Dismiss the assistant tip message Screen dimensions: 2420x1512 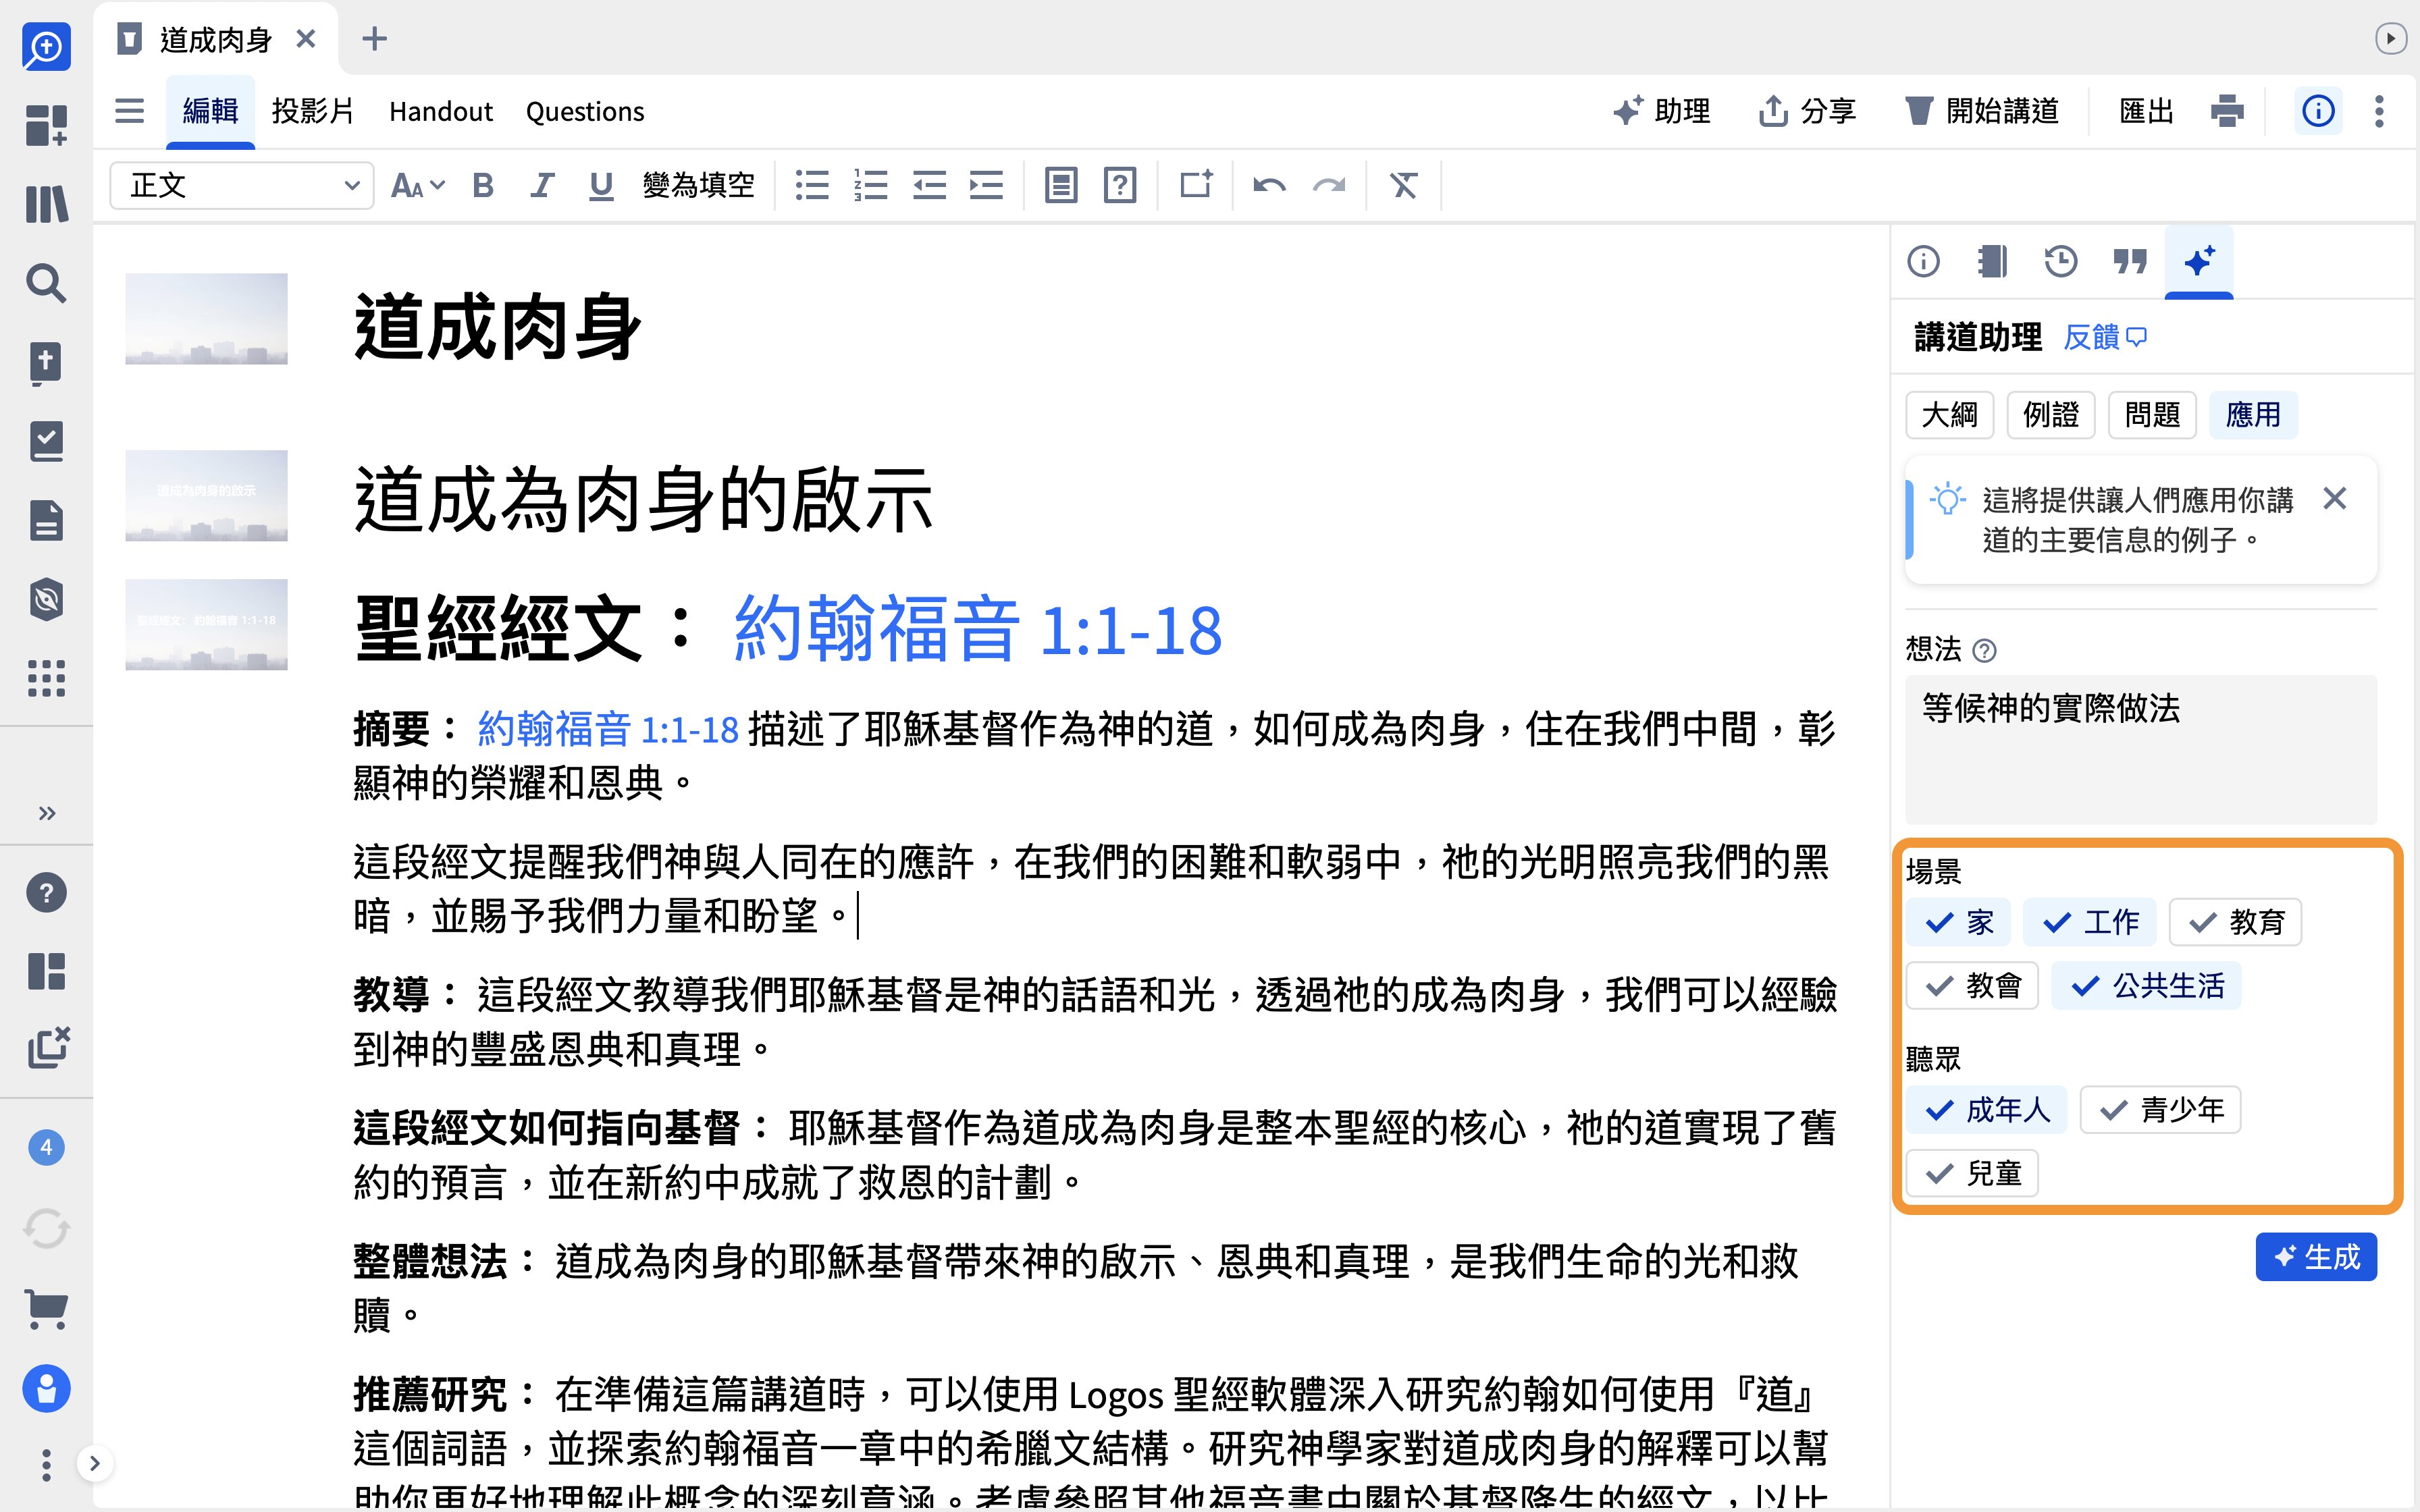(2335, 498)
